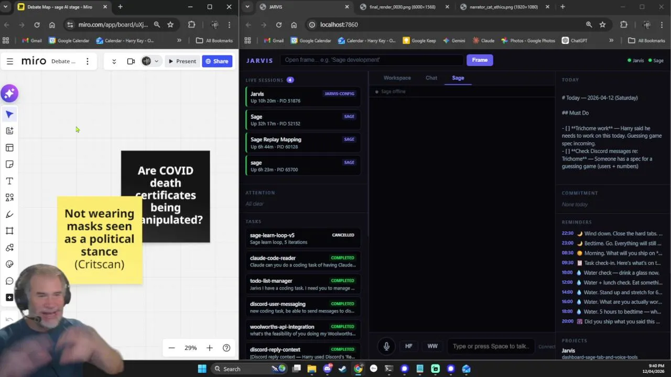The width and height of the screenshot is (671, 377).
Task: Click the JARVIS microphone button
Action: click(x=386, y=346)
